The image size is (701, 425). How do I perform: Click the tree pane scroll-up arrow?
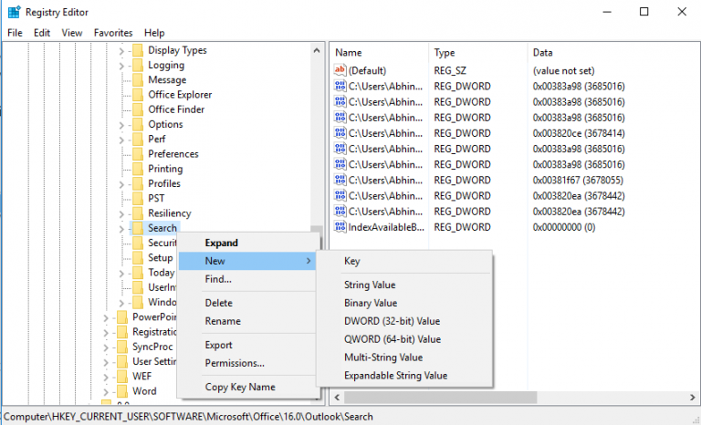click(x=317, y=50)
